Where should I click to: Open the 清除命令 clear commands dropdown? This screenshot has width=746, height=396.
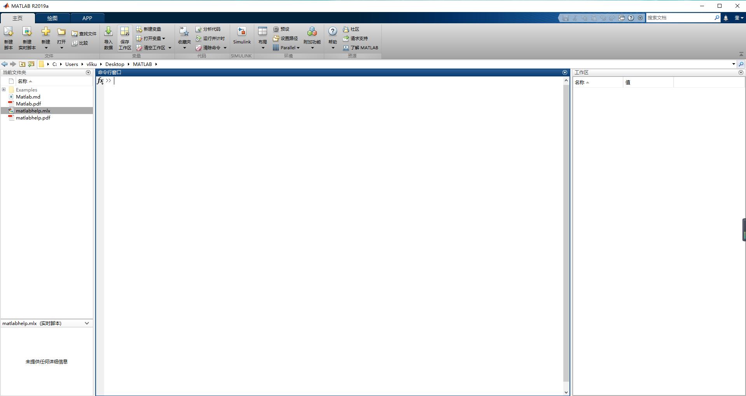(225, 48)
